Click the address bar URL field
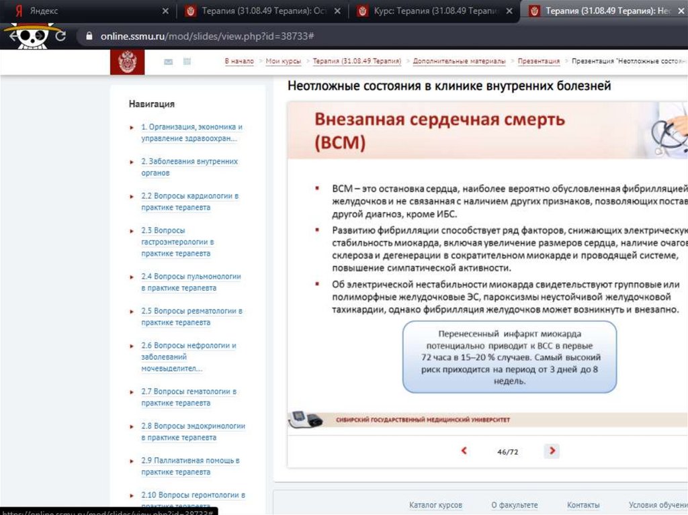Screen dimensions: 688x515 click(382, 36)
